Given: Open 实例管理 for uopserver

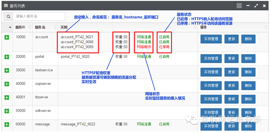Looking at the screenshot, I should pyautogui.click(x=211, y=86).
